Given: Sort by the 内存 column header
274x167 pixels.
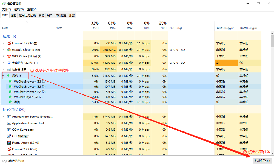Looking at the screenshot, I should [x=108, y=26].
